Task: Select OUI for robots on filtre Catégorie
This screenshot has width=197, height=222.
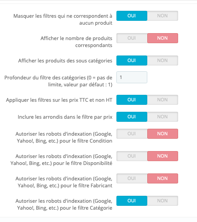Action: [132, 201]
